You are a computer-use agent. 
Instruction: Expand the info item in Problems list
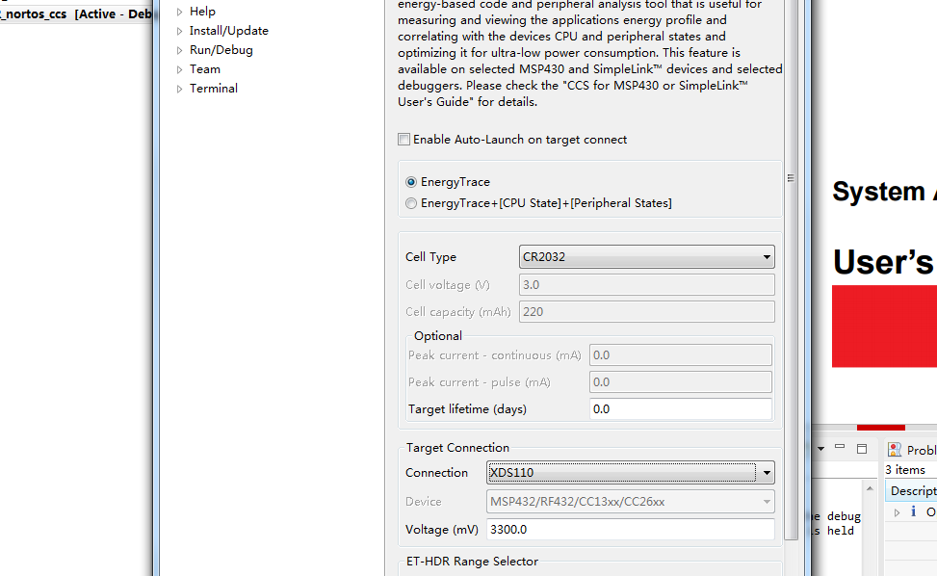(897, 512)
